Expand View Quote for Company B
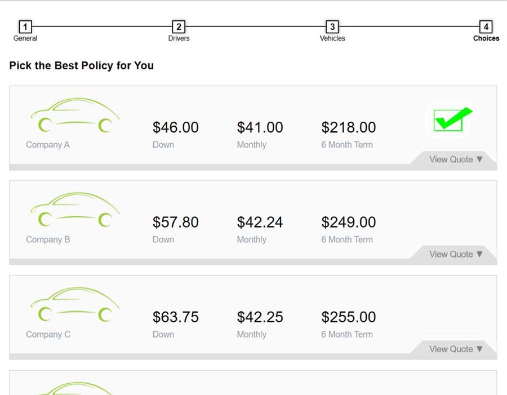The height and width of the screenshot is (395, 507). tap(456, 254)
